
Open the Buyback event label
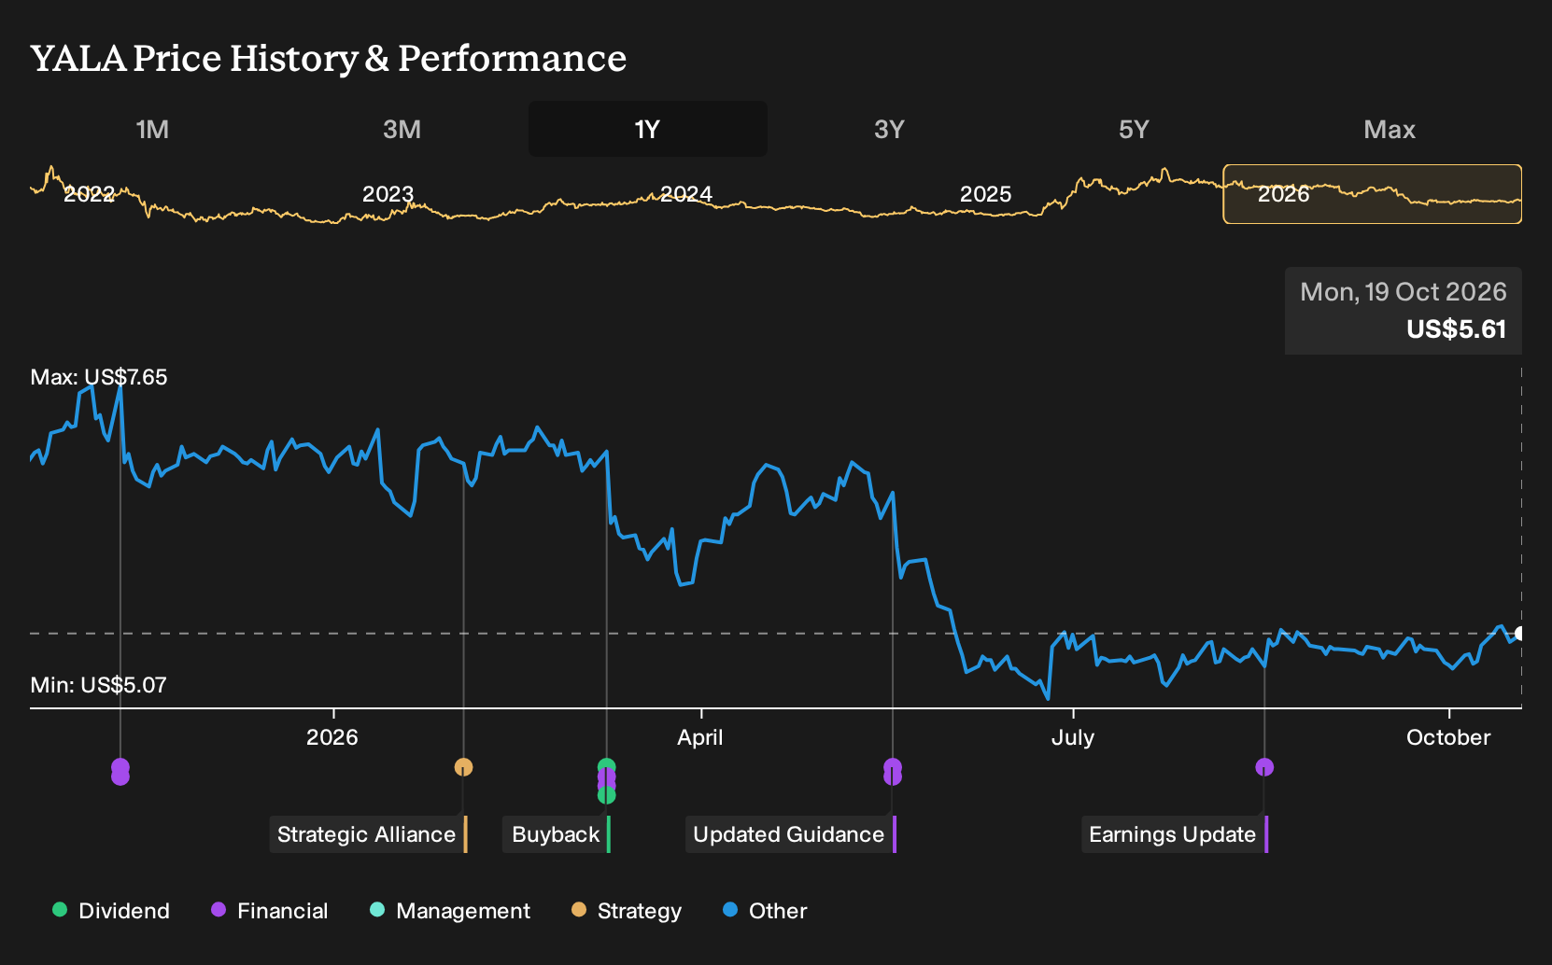pyautogui.click(x=557, y=834)
